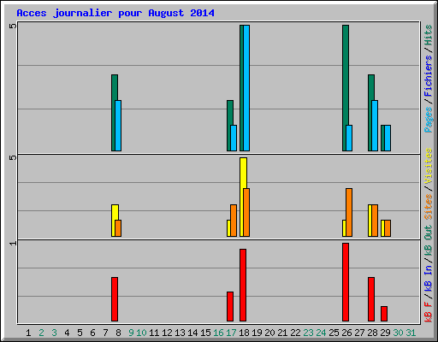The width and height of the screenshot is (438, 342).
Task: Select the orange sites bar for day 18
Action: [246, 212]
